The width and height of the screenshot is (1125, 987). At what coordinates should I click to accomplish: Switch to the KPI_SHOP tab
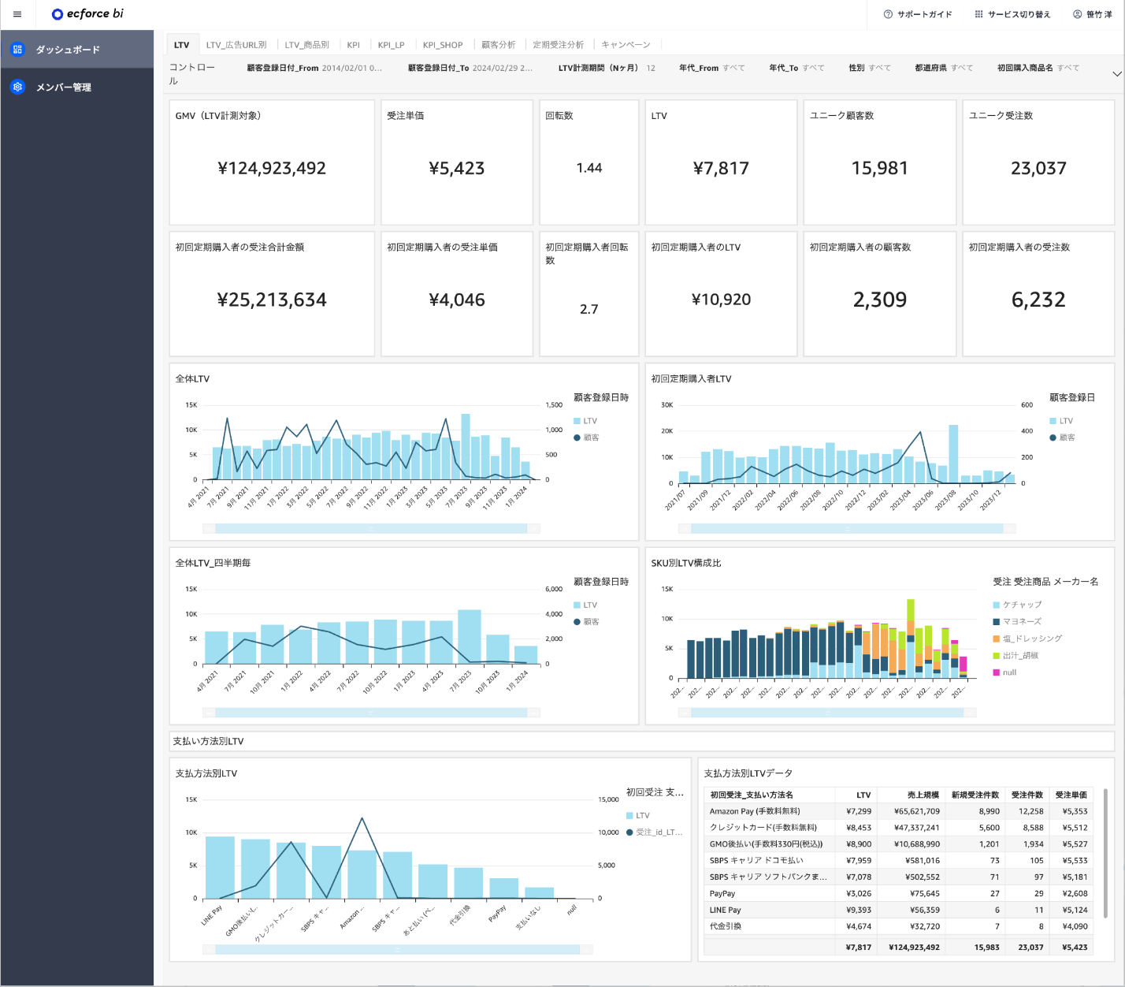[442, 45]
